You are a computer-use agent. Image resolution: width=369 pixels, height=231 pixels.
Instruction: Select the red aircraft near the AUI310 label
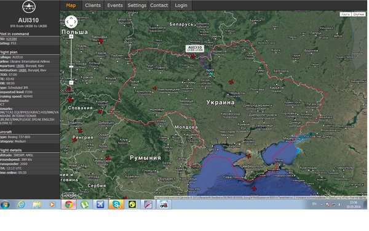[x=193, y=56]
